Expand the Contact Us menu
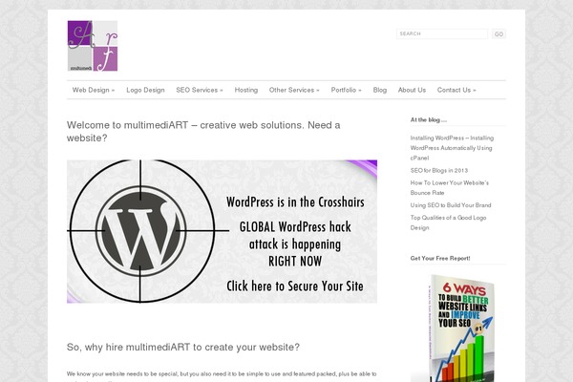Viewport: 573px width, 382px height. [456, 90]
